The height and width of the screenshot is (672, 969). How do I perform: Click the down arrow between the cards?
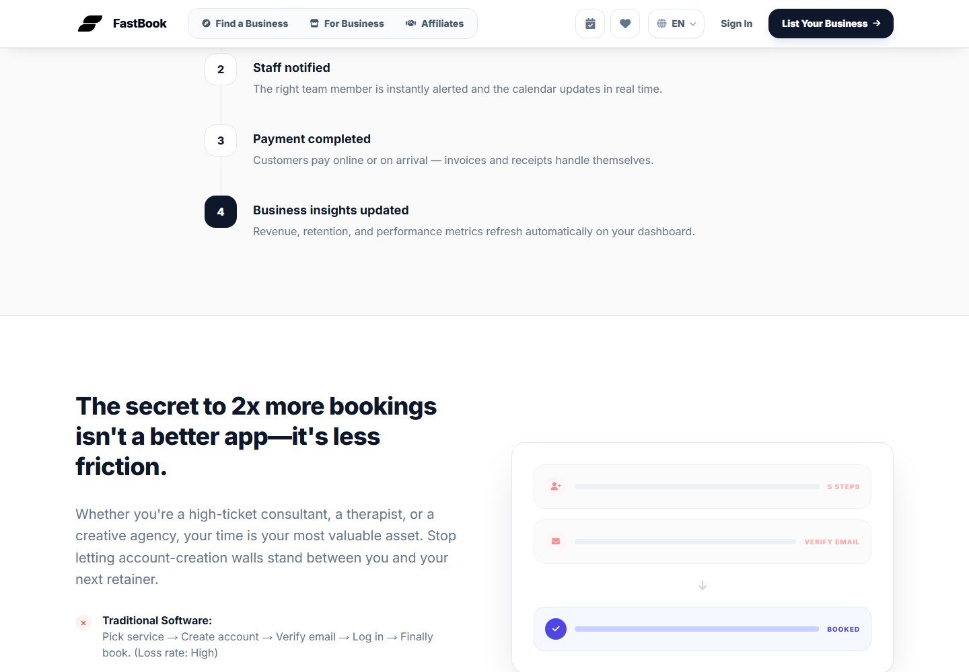click(703, 585)
